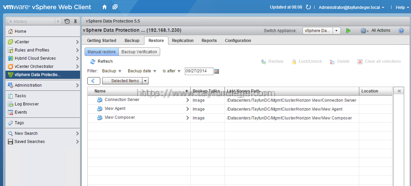Click the Tags icon in navigator
The height and width of the screenshot is (186, 411).
(11, 123)
